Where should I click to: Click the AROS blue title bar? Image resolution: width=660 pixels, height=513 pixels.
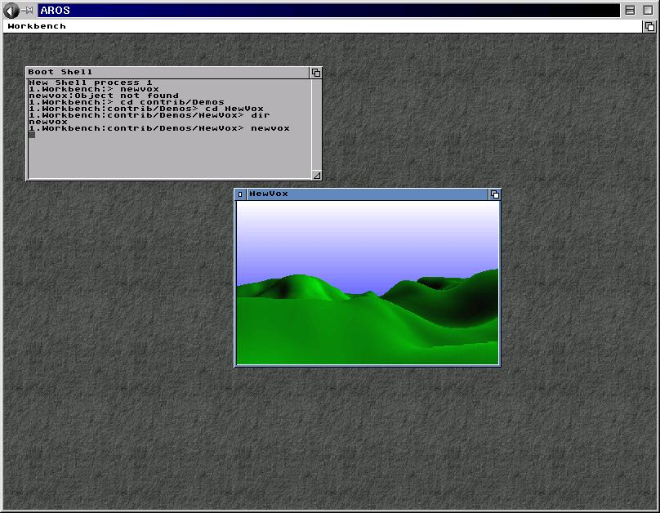pyautogui.click(x=328, y=11)
